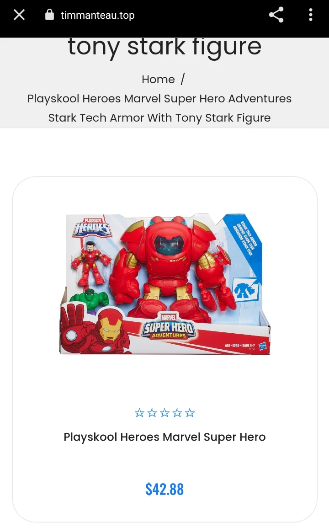Tap the timmanteau.top address text
The width and height of the screenshot is (329, 528).
[98, 15]
